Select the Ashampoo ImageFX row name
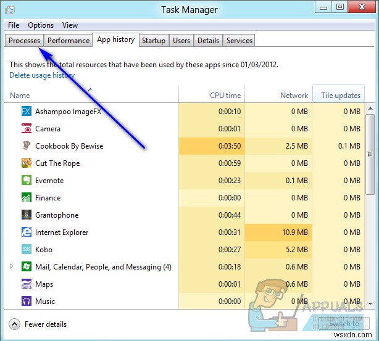Screen dimensions: 379x341 click(x=68, y=112)
